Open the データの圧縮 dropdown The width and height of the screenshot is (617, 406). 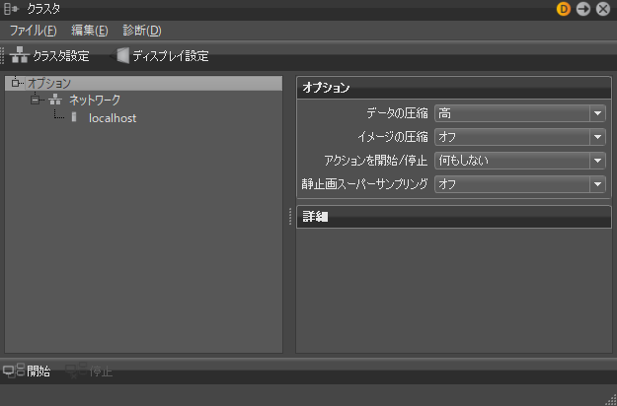pos(520,113)
